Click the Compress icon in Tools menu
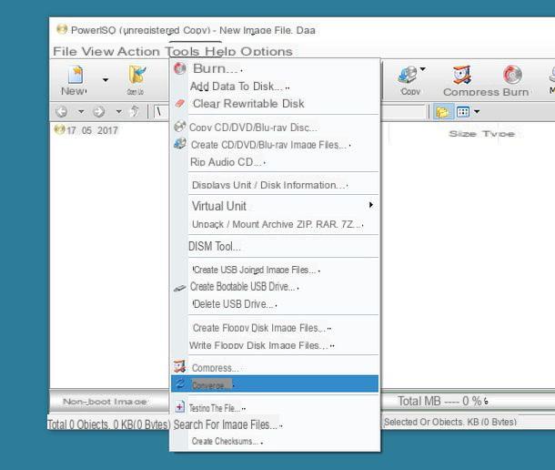 coord(179,366)
